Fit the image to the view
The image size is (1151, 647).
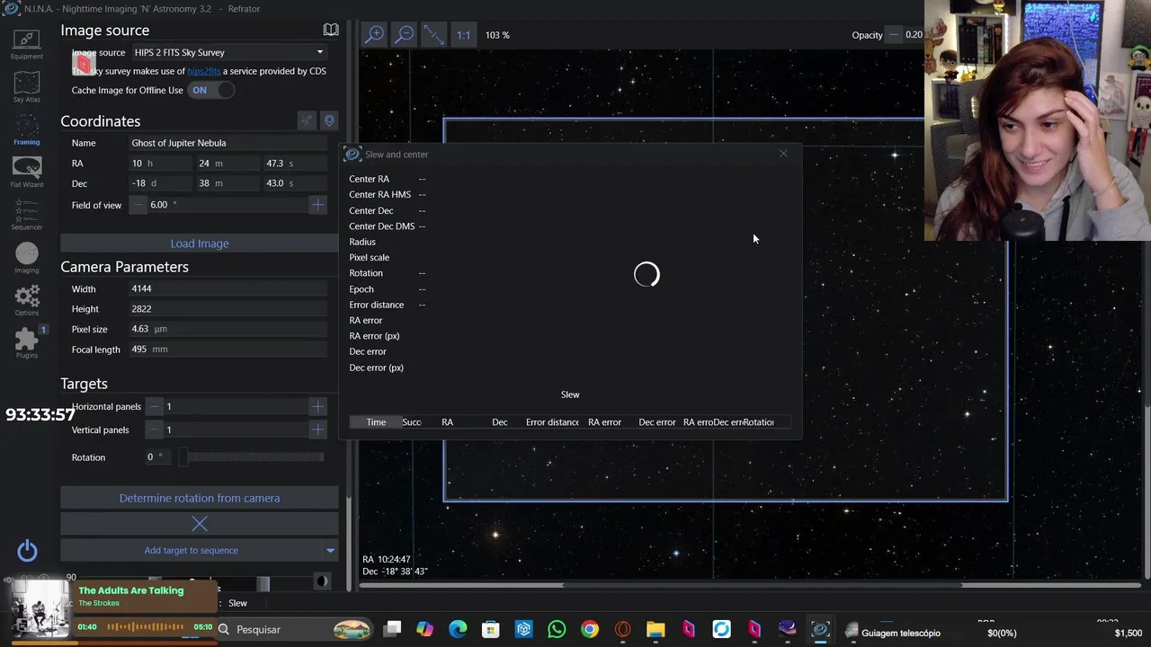pos(434,34)
